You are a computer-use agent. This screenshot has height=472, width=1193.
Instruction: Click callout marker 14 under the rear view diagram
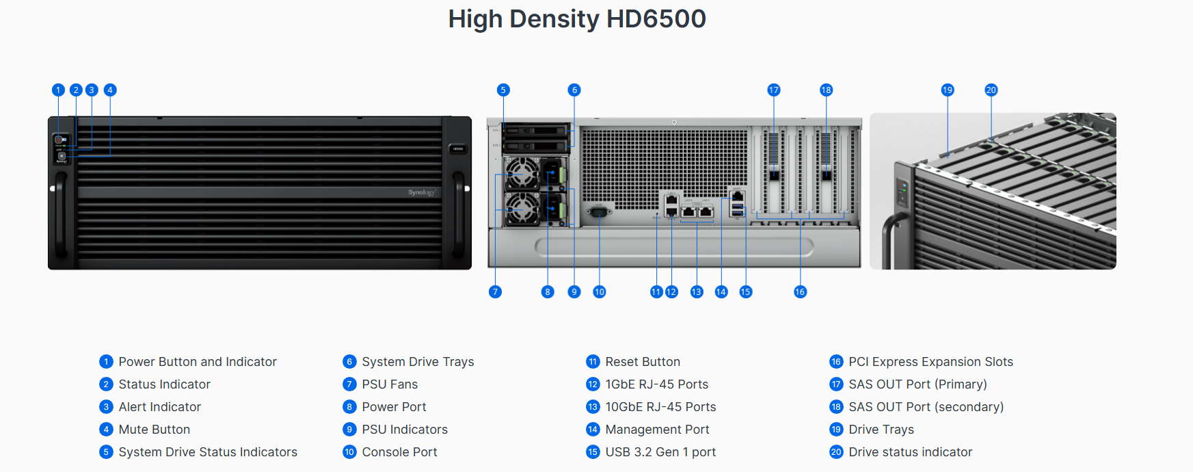point(721,292)
